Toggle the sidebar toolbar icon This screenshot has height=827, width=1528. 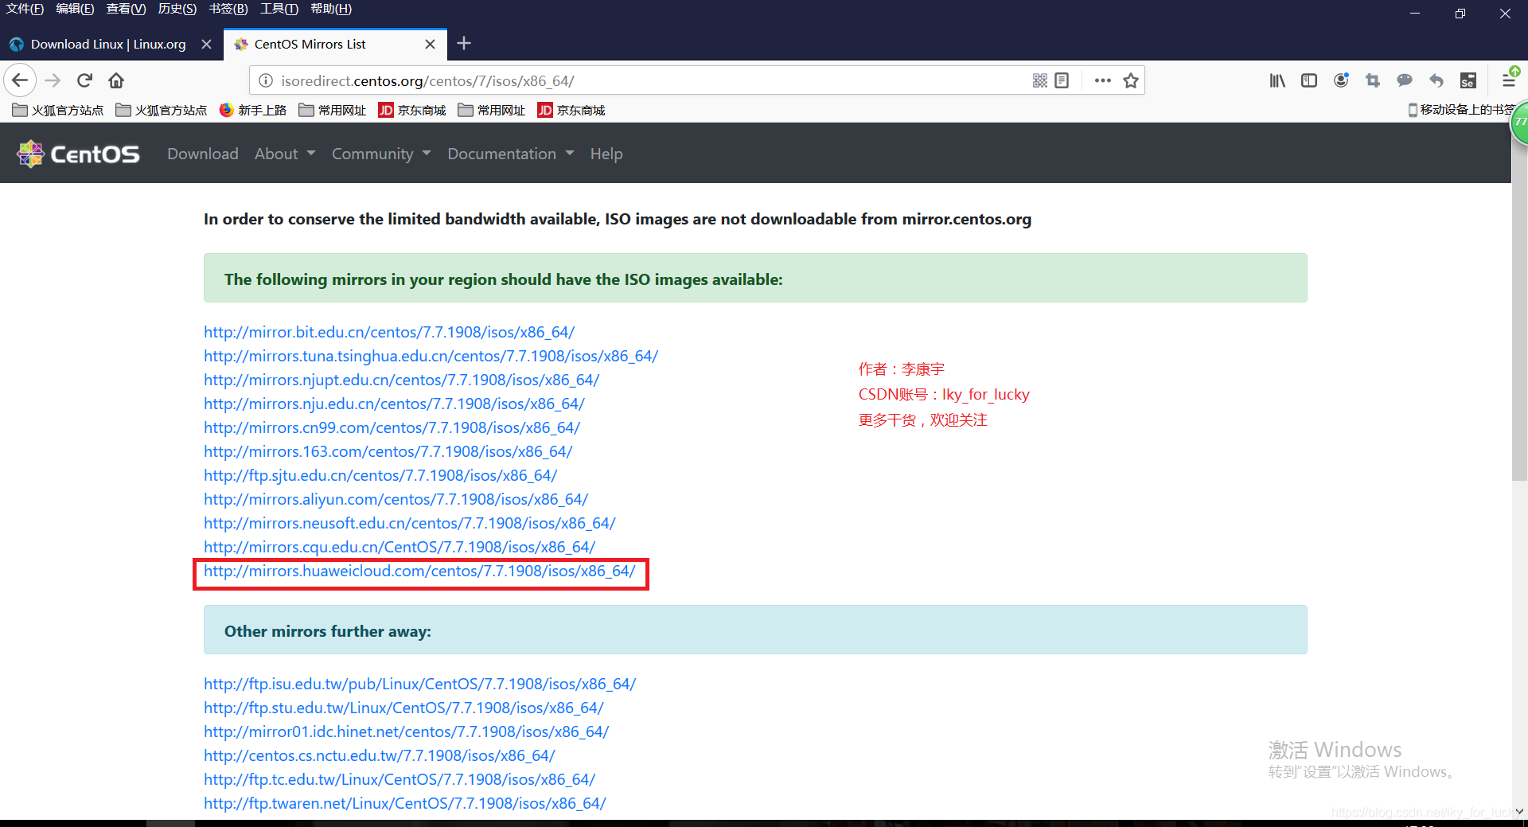(1309, 80)
